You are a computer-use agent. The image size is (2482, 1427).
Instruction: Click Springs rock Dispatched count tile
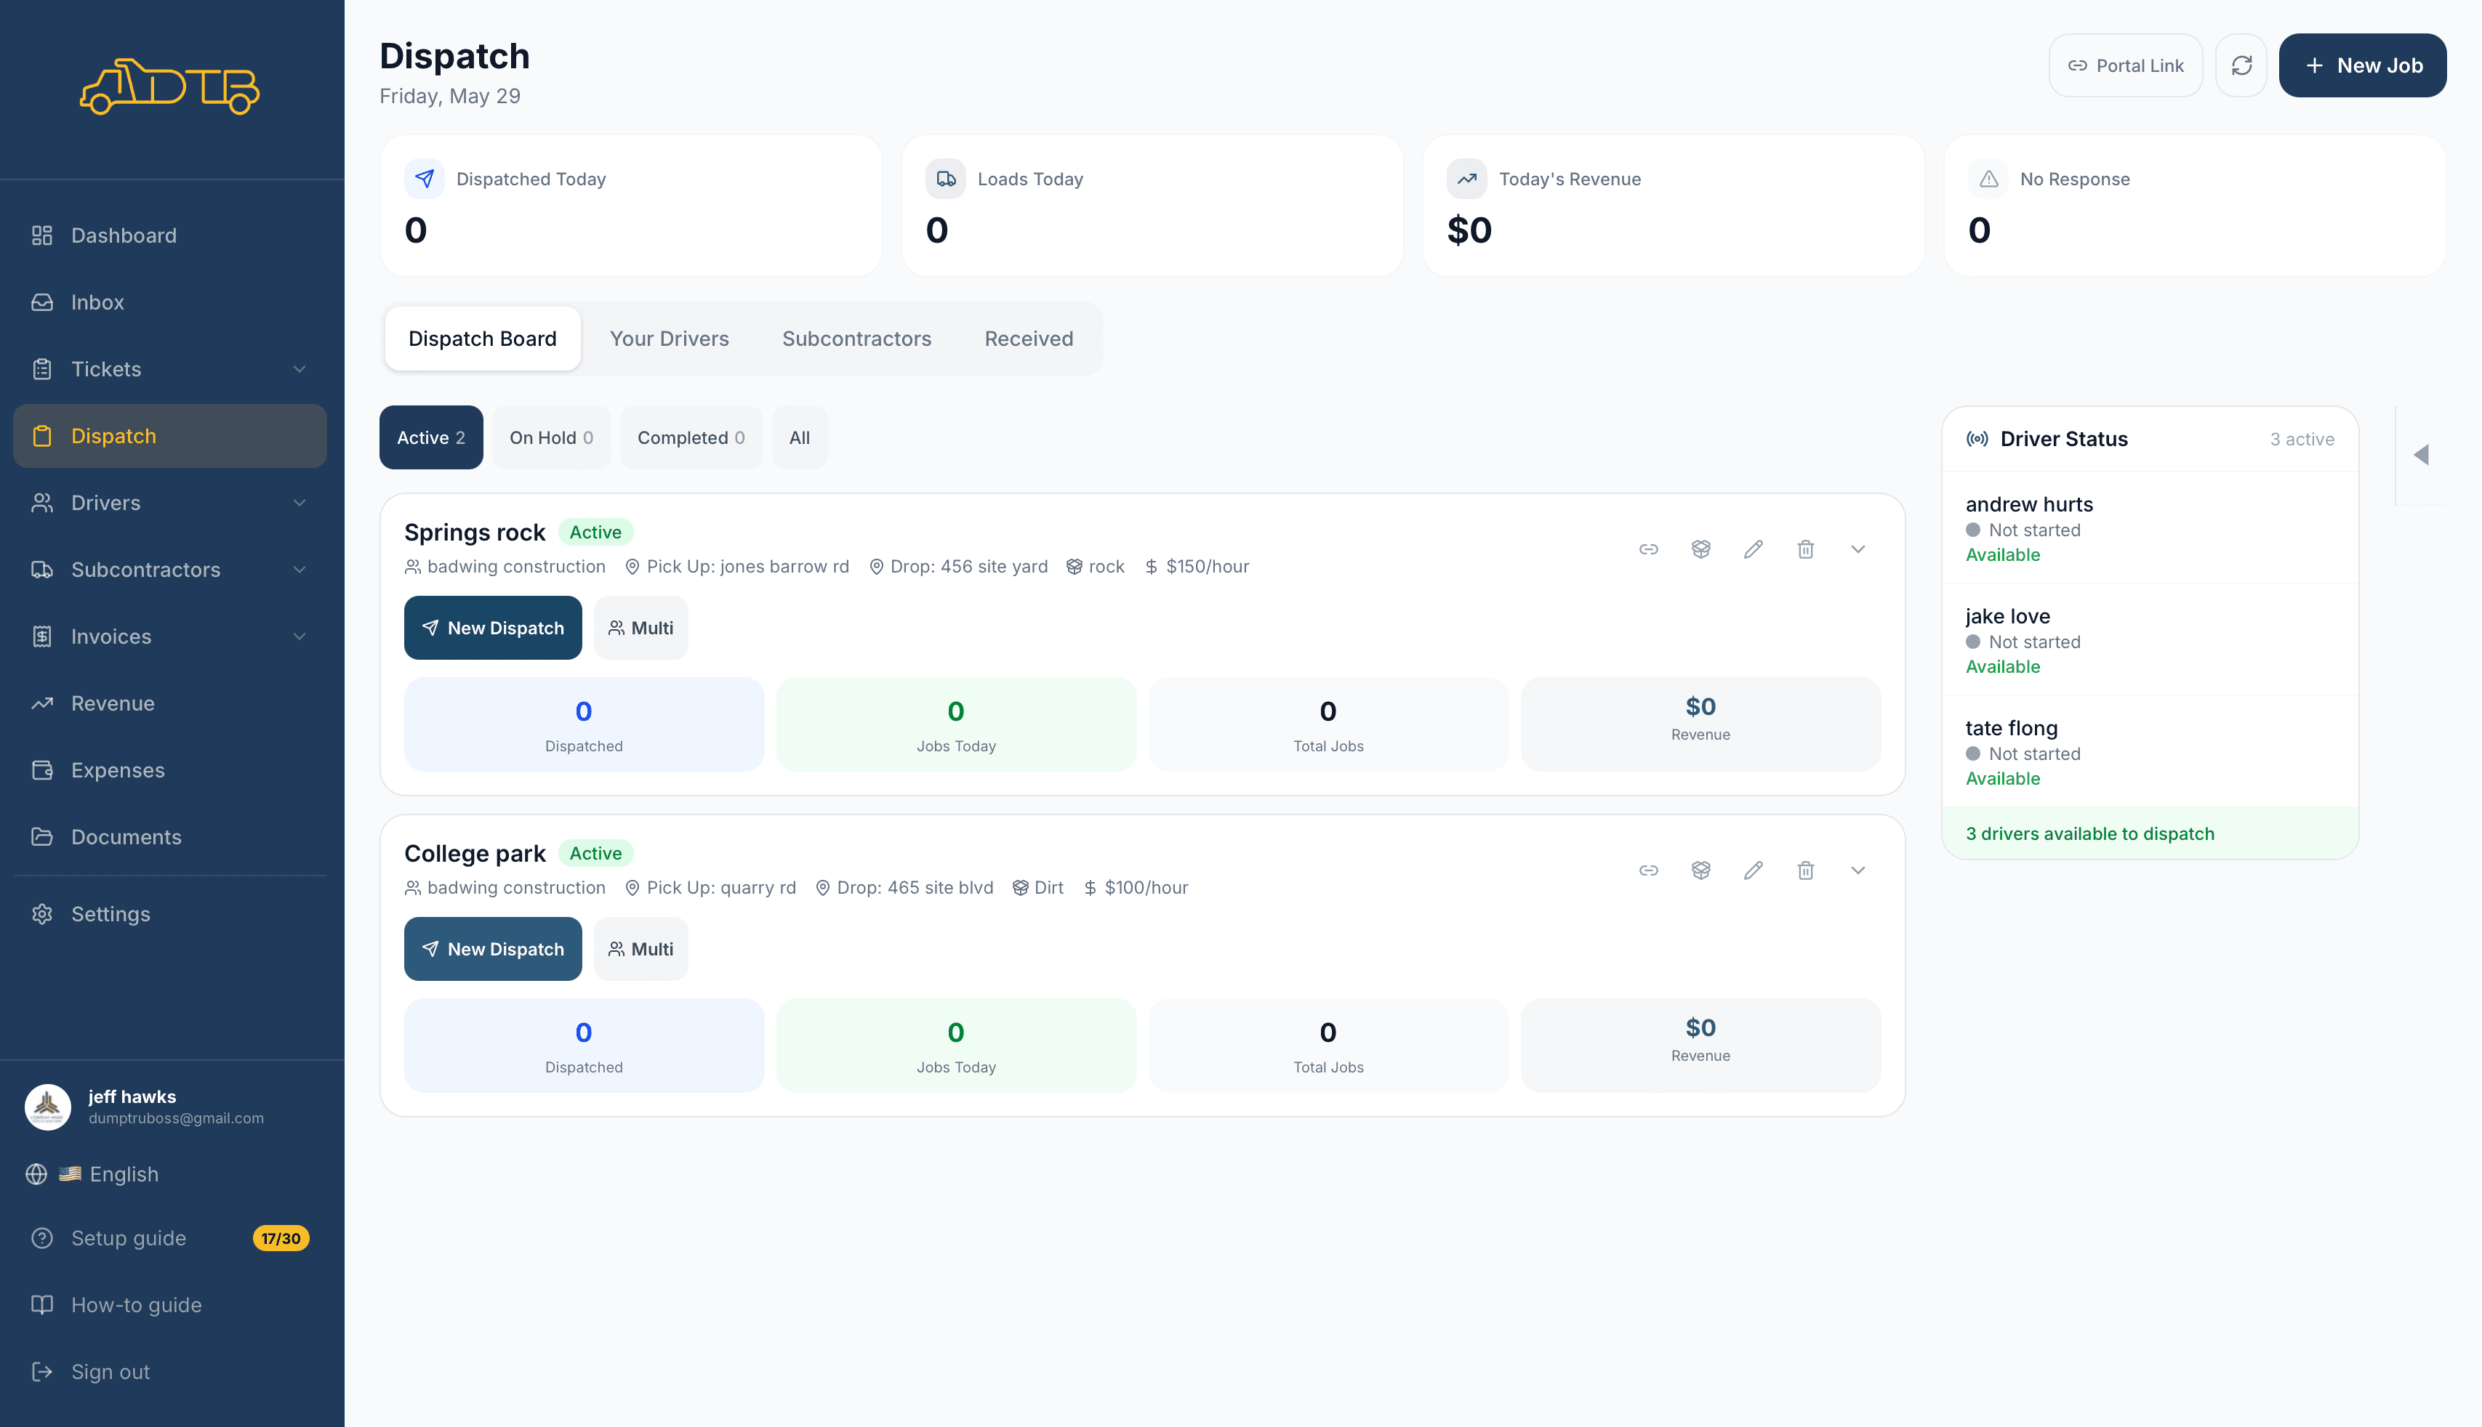click(x=584, y=724)
